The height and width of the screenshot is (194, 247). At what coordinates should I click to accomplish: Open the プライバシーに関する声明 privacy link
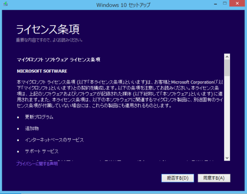click(x=37, y=164)
